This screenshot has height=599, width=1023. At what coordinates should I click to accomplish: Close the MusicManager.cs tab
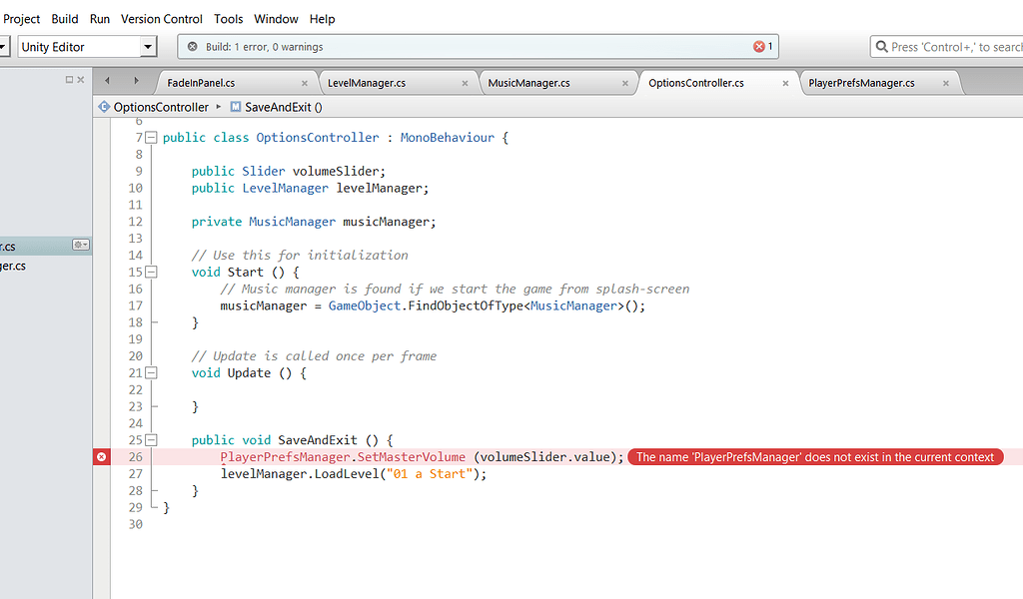coord(625,84)
